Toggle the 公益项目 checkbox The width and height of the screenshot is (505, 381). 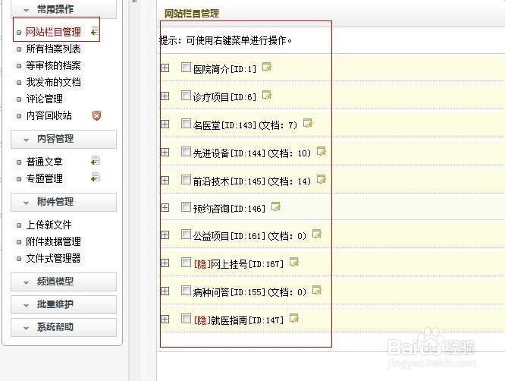click(x=186, y=234)
